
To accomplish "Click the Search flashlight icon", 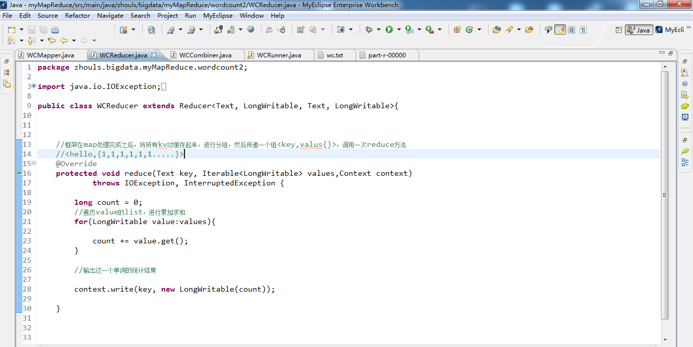I will [509, 29].
